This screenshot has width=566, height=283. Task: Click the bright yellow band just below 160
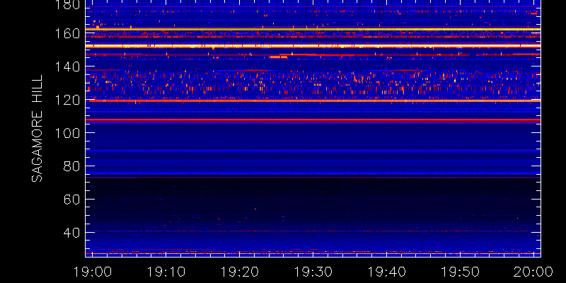313,46
